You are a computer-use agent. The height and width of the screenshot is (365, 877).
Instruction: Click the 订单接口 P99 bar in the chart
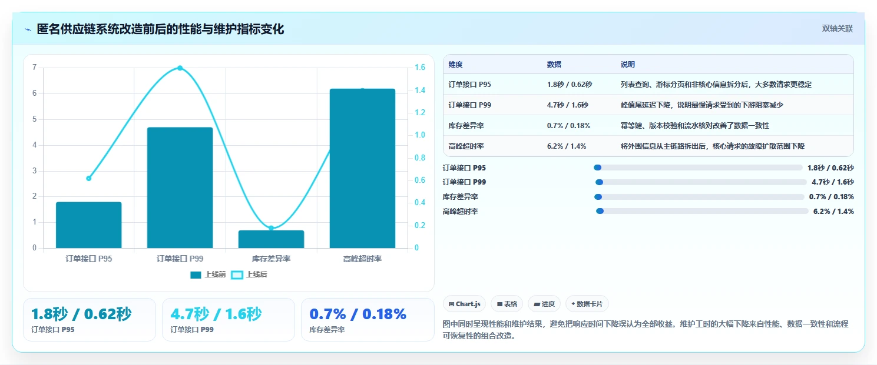(180, 187)
